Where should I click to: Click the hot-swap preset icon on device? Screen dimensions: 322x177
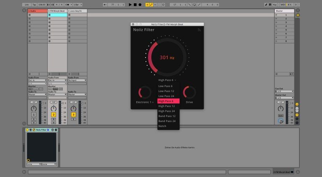coord(52,130)
